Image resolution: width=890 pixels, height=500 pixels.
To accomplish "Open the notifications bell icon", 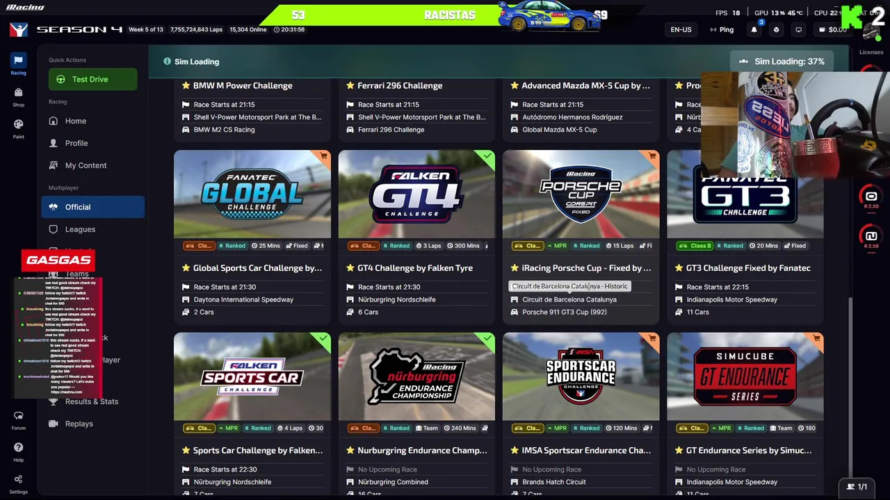I will 754,30.
